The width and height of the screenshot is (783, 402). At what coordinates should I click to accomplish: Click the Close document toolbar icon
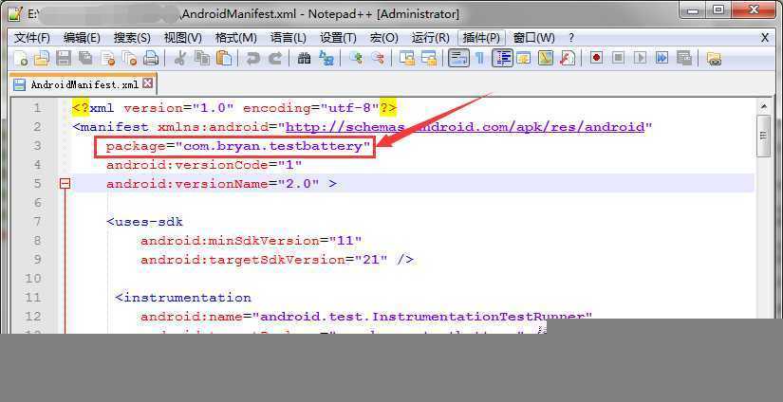point(107,59)
